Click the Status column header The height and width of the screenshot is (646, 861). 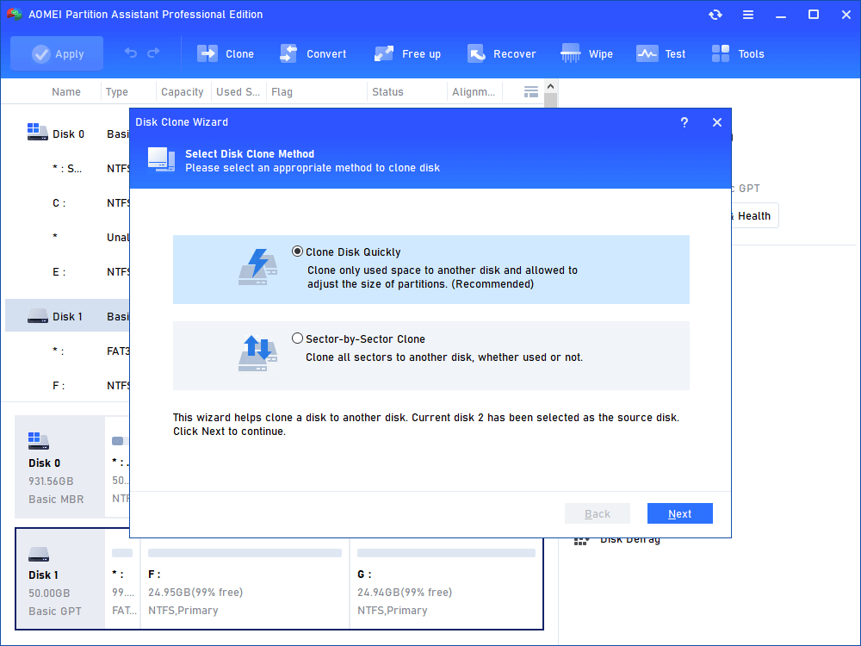pos(387,92)
